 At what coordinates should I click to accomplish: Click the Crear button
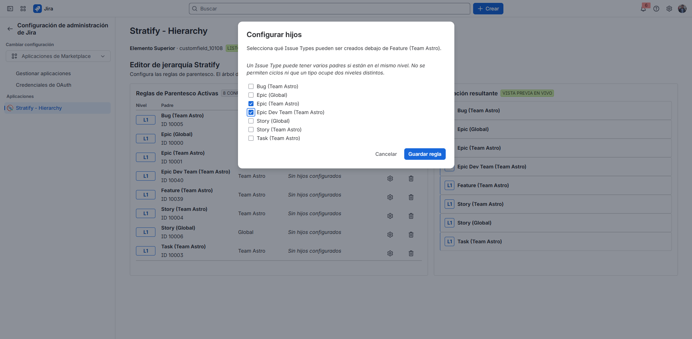[488, 9]
